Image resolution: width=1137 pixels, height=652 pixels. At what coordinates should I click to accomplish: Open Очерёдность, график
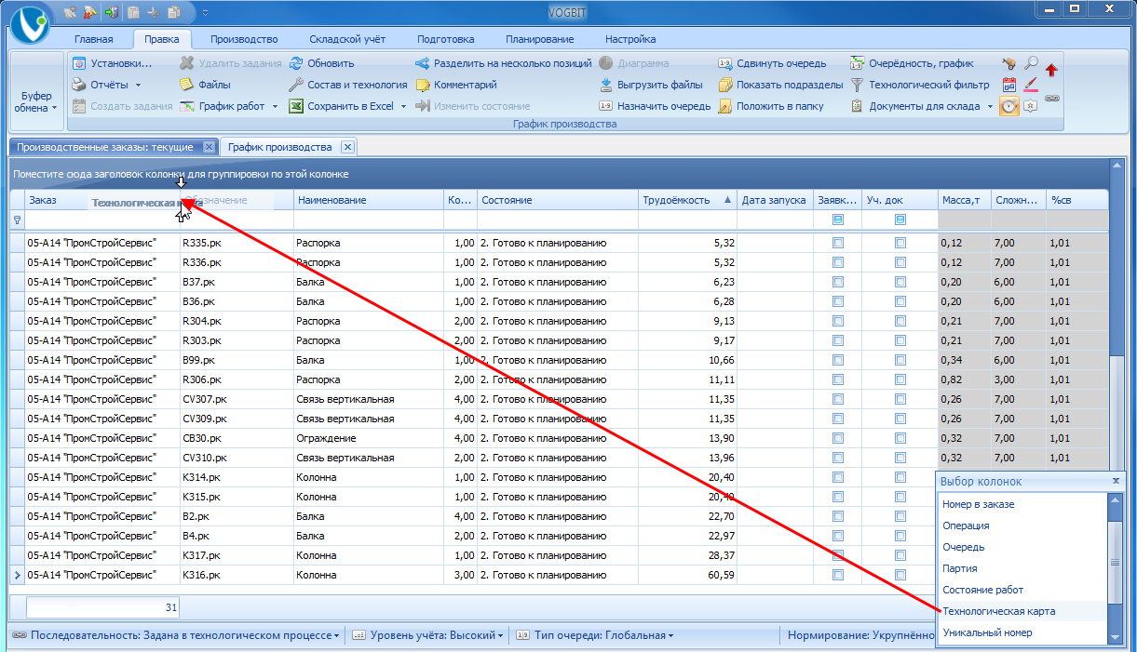(x=912, y=63)
